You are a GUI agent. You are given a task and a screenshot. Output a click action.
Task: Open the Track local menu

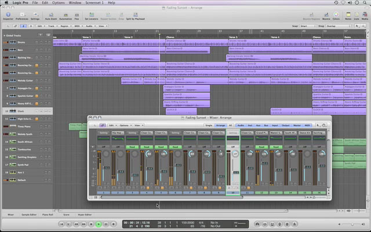tap(53, 26)
